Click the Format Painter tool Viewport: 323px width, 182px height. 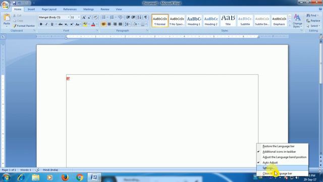coord(24,26)
